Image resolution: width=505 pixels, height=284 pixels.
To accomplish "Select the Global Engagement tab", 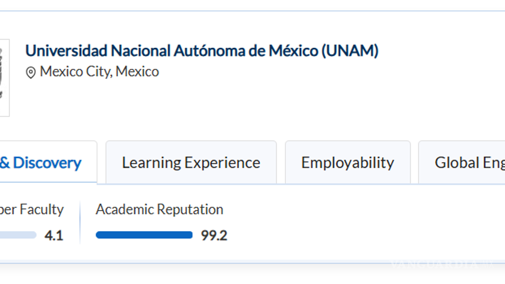I will (469, 162).
